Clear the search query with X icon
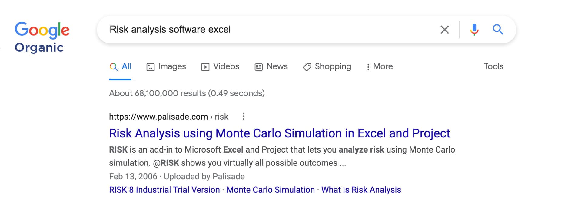578x212 pixels. coord(444,30)
